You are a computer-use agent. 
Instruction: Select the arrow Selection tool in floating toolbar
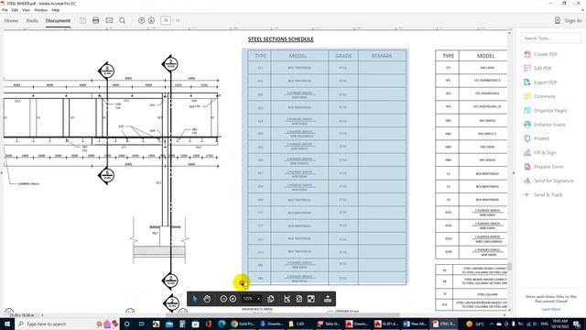click(195, 299)
